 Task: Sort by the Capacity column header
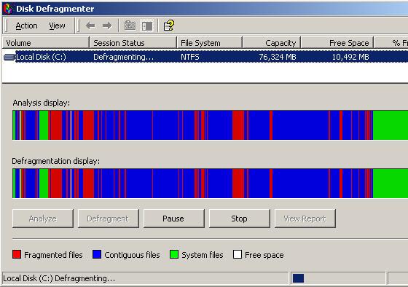pos(271,43)
